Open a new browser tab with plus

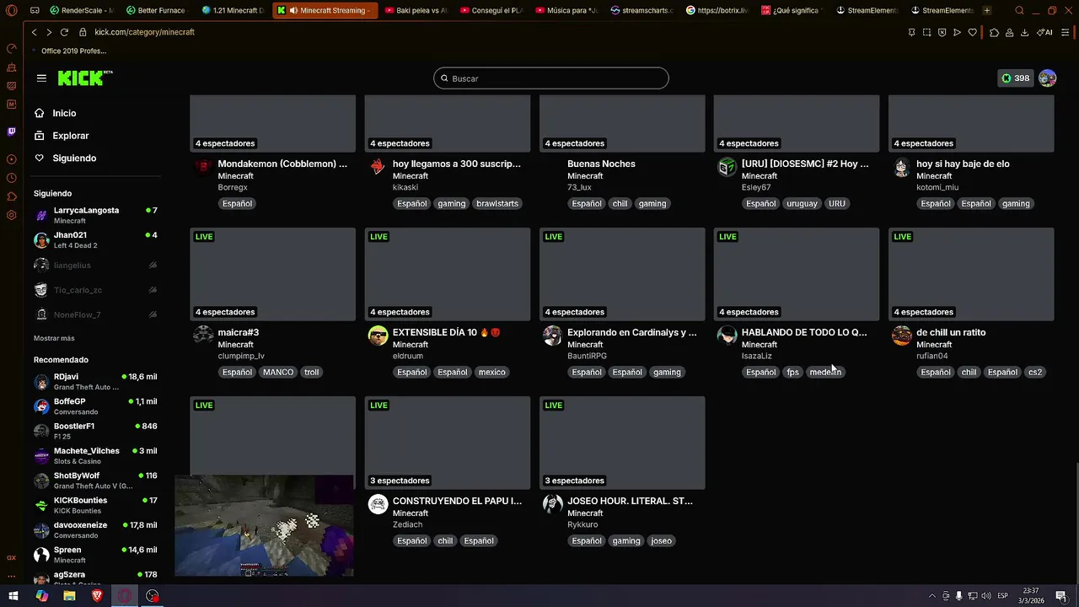[987, 10]
